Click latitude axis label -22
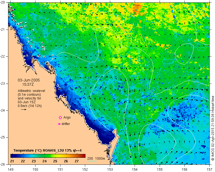 click(x=2, y=56)
